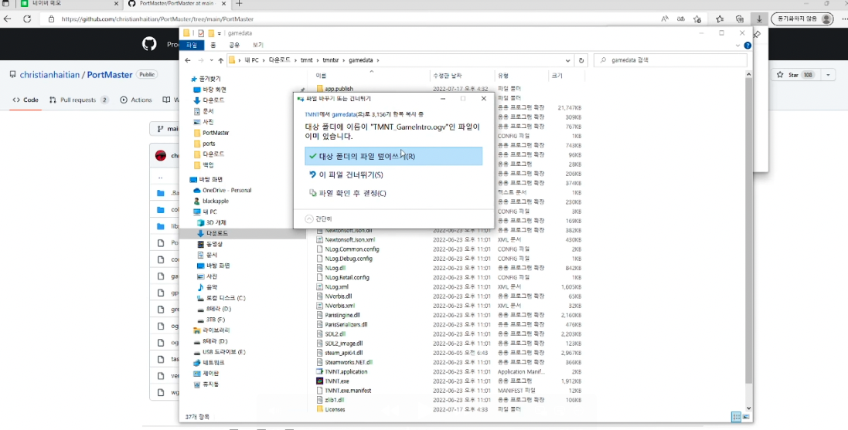Open the vertical tabs menu icon
The image size is (848, 430).
(6, 4)
